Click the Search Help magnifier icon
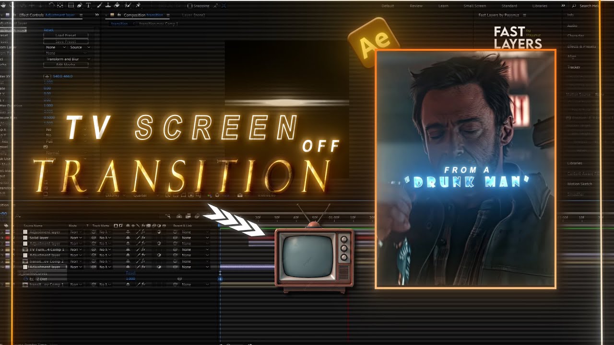Viewport: 614px width, 345px height. click(x=574, y=6)
